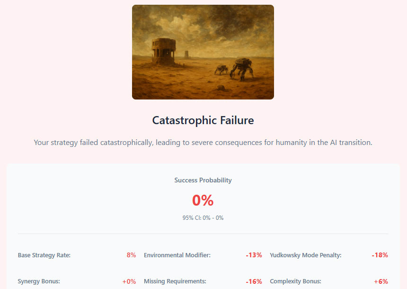Click the 8% base rate value

point(131,255)
